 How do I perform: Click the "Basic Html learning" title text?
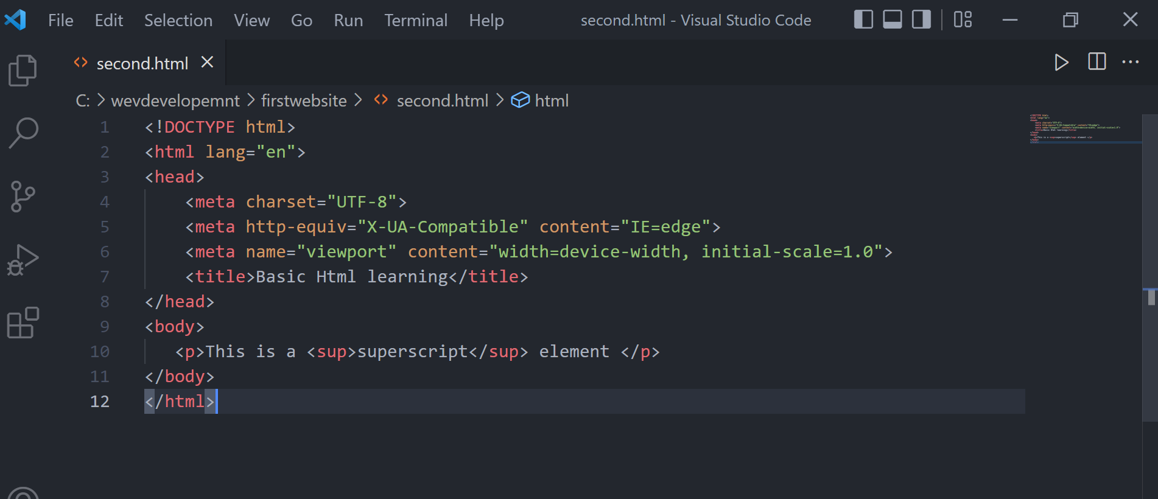[x=352, y=276]
